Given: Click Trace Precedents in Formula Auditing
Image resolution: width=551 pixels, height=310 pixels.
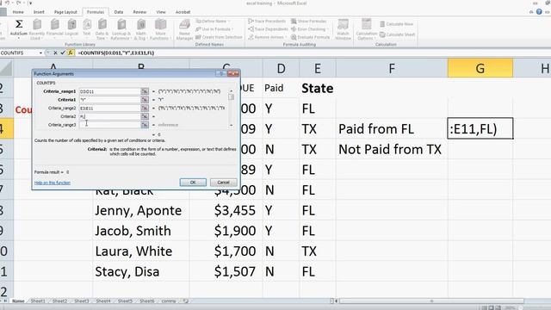Looking at the screenshot, I should tap(267, 21).
